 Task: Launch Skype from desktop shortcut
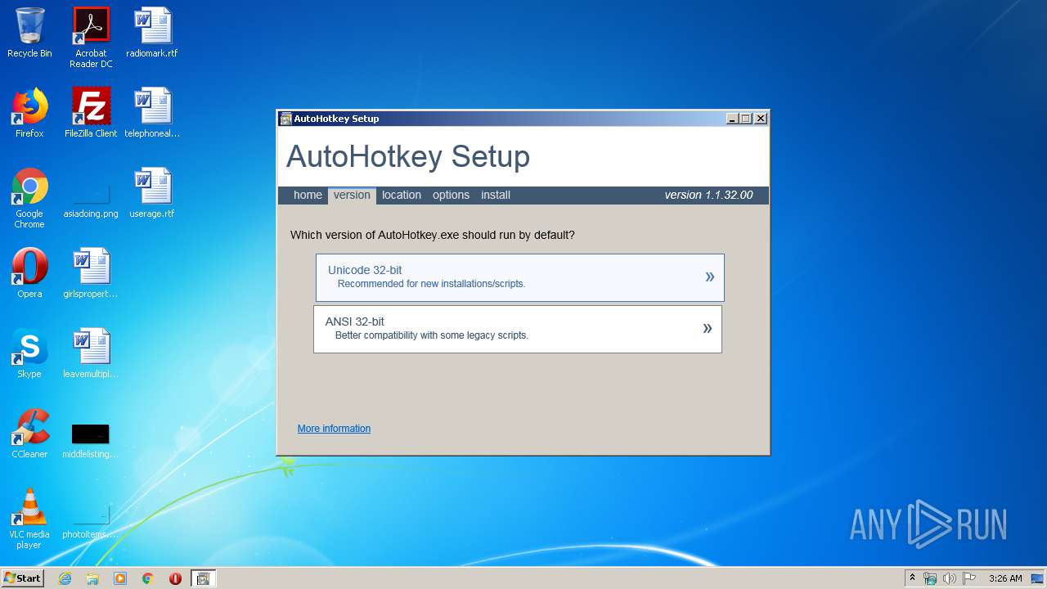(29, 353)
